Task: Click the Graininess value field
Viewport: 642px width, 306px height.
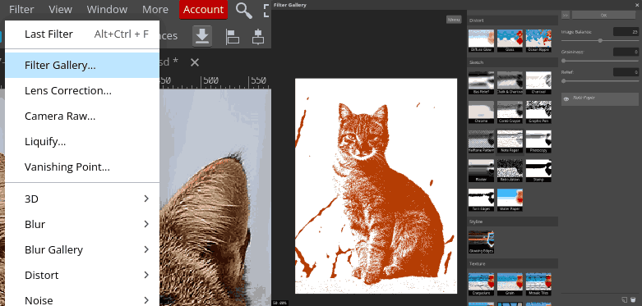Action: click(626, 52)
